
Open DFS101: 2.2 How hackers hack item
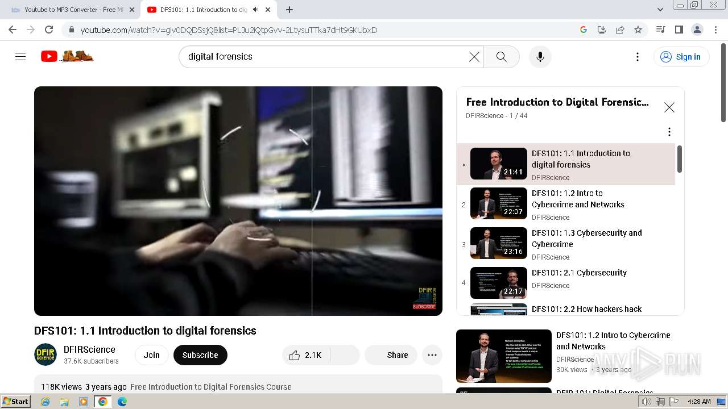566,310
